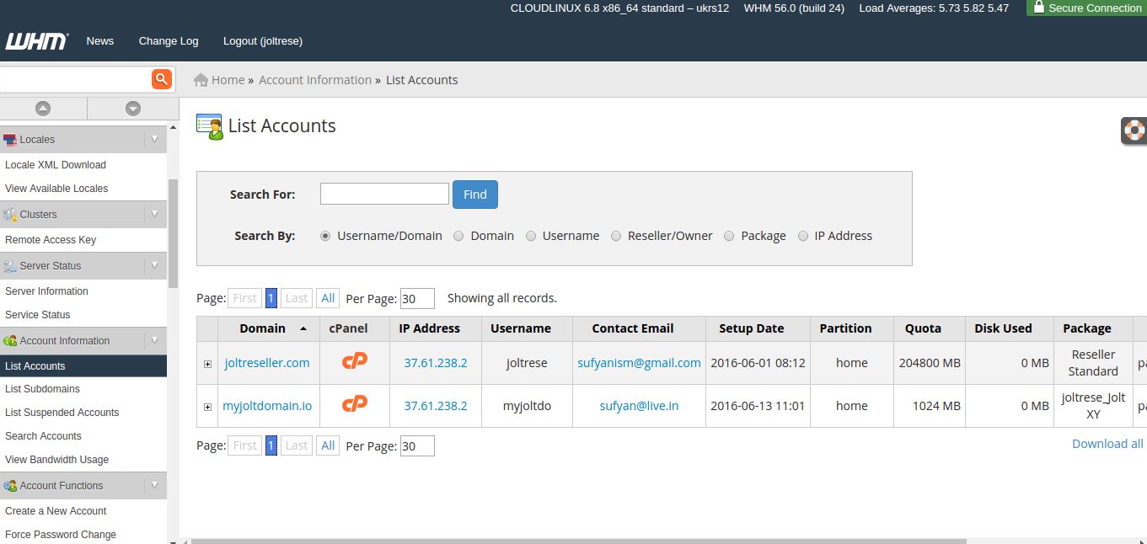The image size is (1147, 544).
Task: Expand the joltreseller.com account row
Action: pos(207,364)
